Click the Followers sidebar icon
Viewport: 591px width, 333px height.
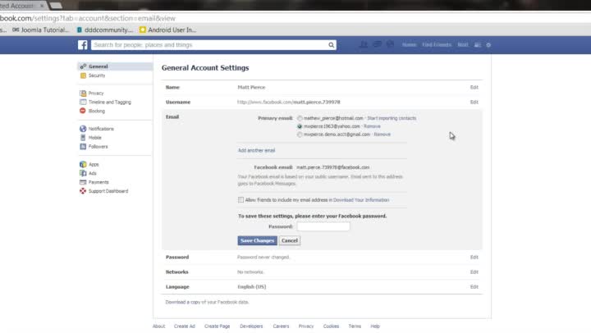(83, 147)
